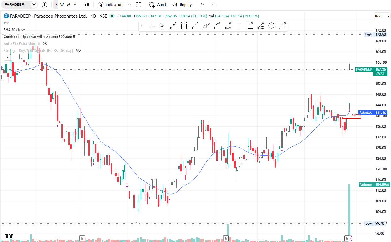Viewport: 391px width, 242px height.
Task: Switch the chart to the M monthly interval
Action: click(69, 5)
